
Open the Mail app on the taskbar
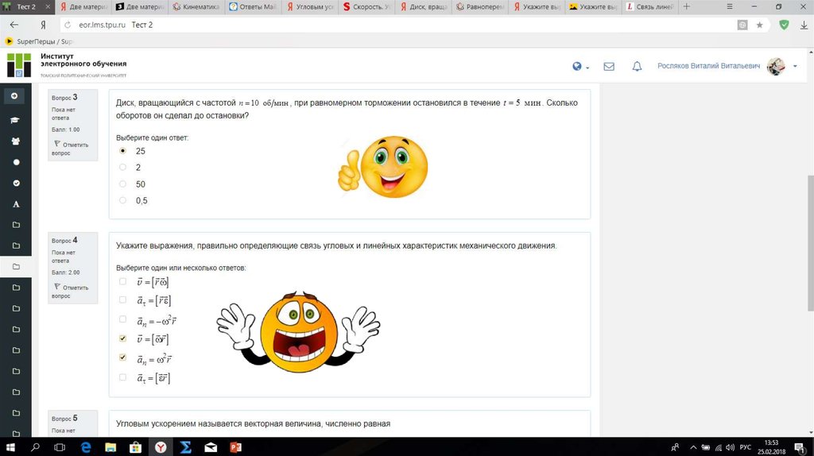(211, 447)
